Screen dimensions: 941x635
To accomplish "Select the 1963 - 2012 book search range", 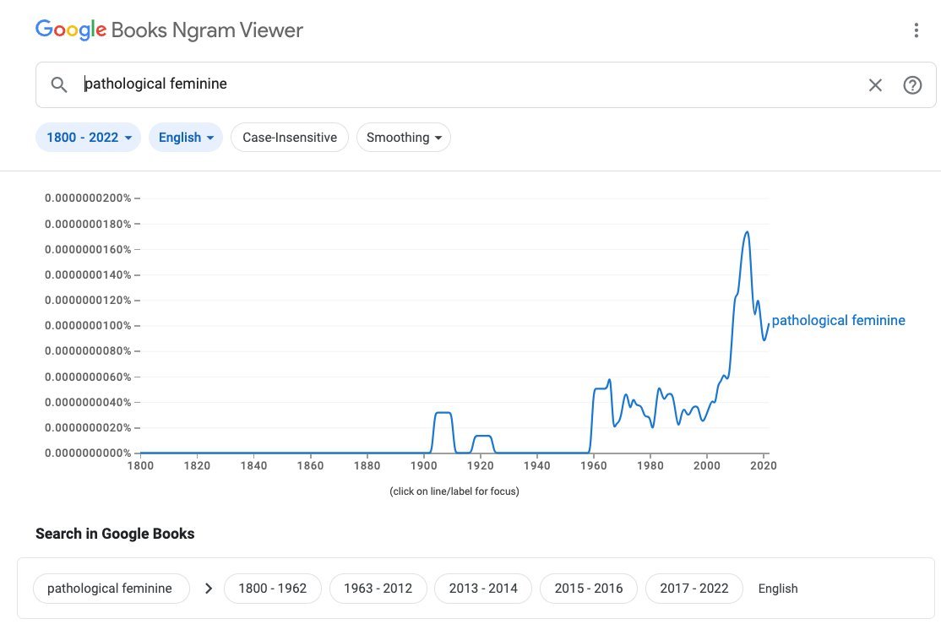I will [x=378, y=589].
